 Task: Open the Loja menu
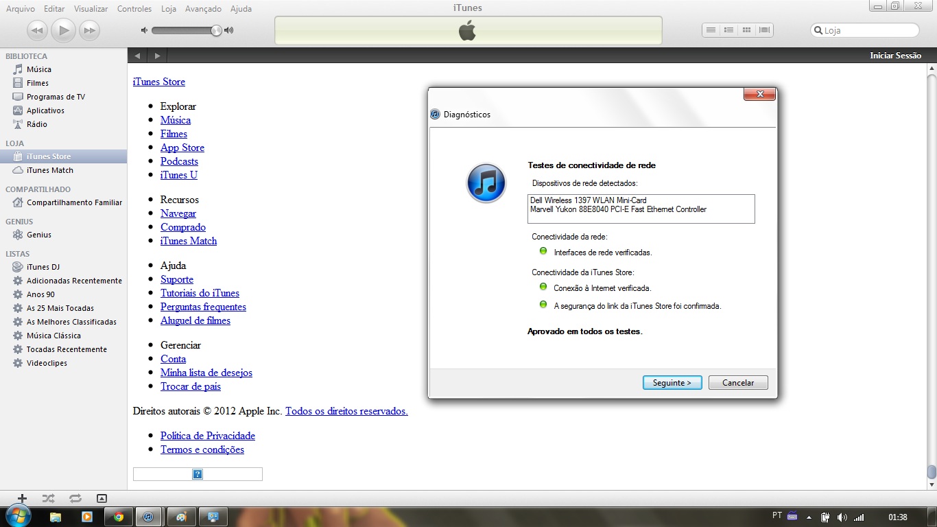(169, 9)
